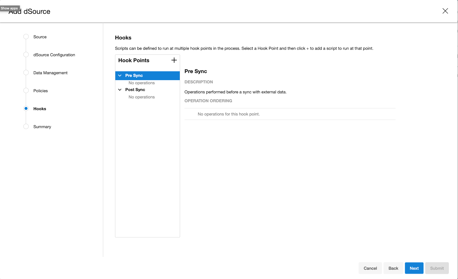Select the Post Sync hook point
Image resolution: width=458 pixels, height=279 pixels.
click(x=135, y=90)
